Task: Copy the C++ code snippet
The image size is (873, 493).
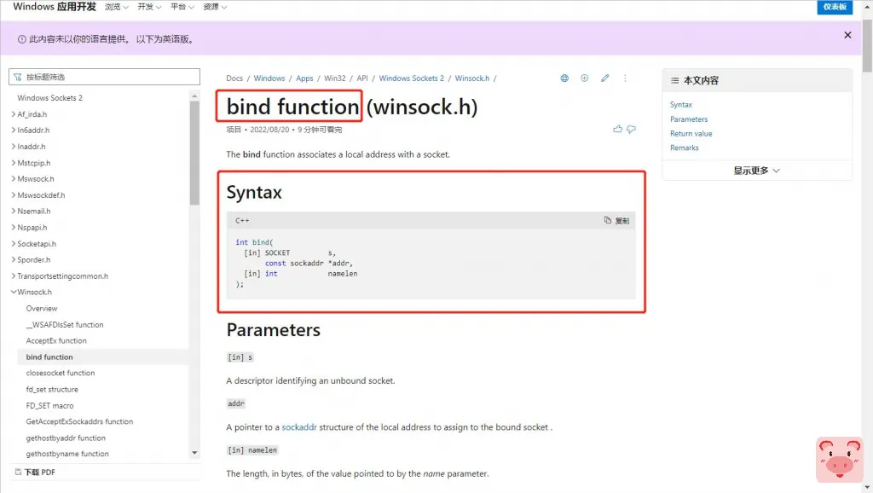Action: click(x=617, y=221)
